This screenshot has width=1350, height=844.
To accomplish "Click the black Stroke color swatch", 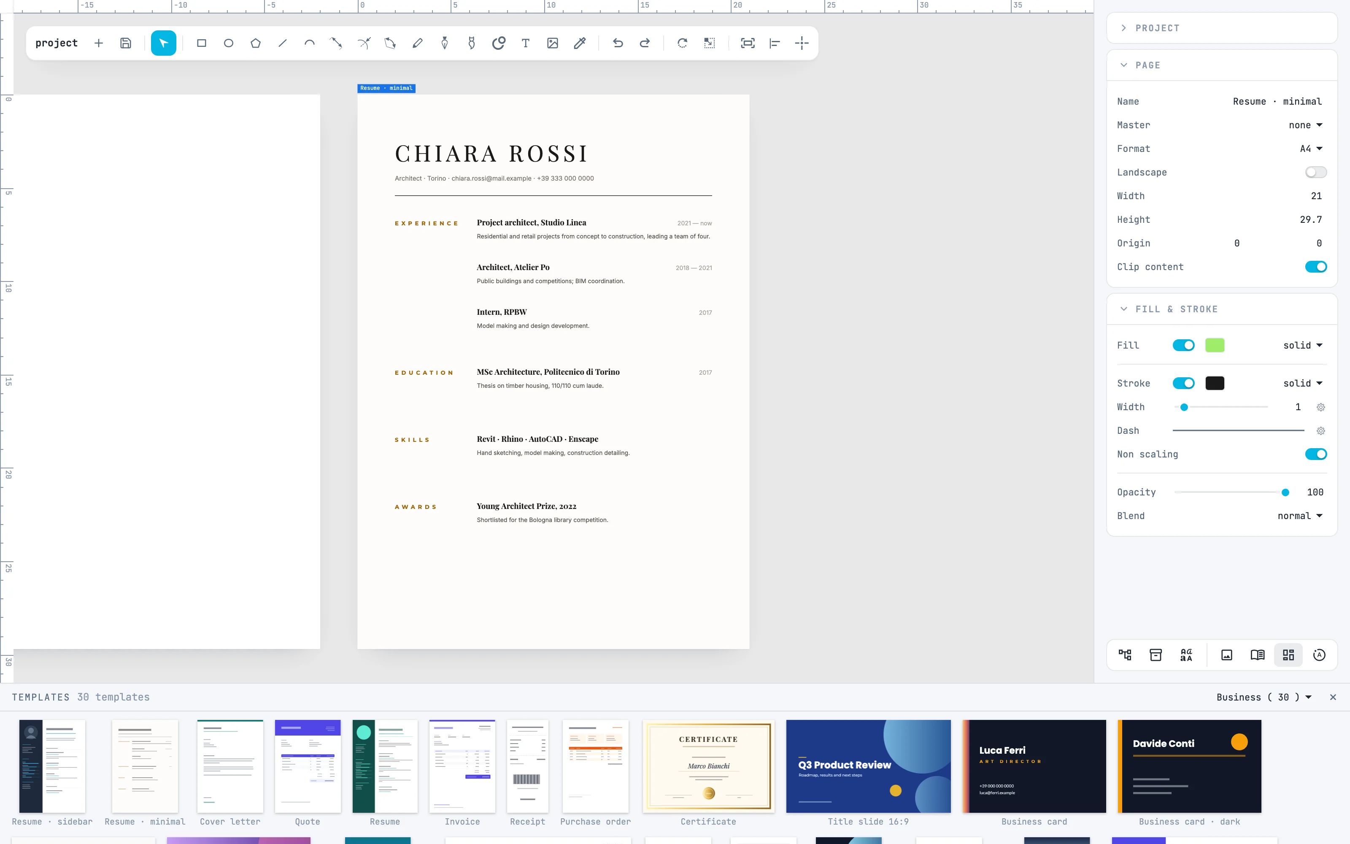I will pyautogui.click(x=1215, y=384).
